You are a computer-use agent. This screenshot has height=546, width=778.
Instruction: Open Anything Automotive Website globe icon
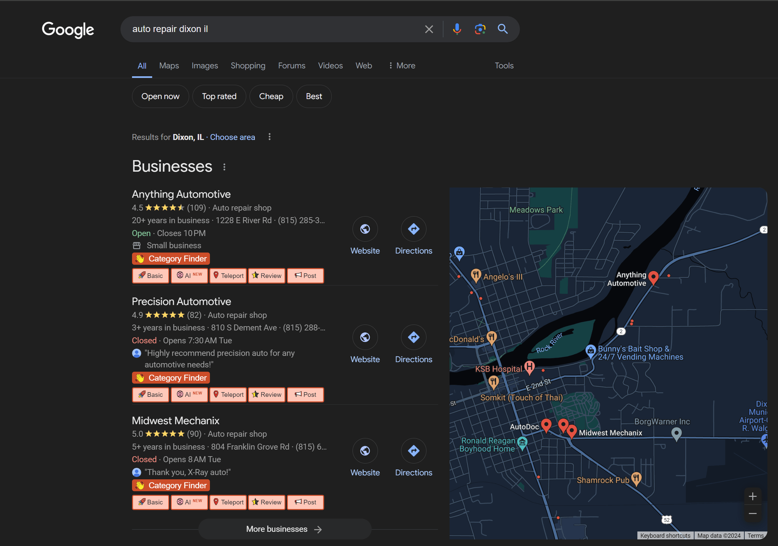365,229
